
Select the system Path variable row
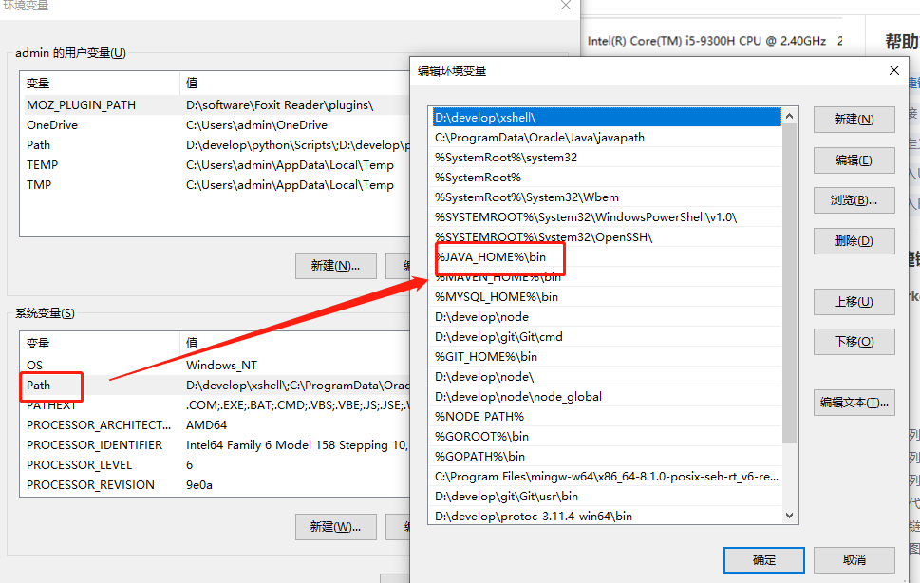click(x=215, y=386)
